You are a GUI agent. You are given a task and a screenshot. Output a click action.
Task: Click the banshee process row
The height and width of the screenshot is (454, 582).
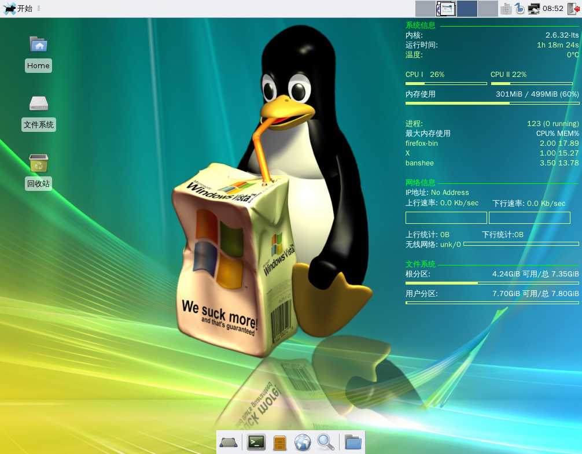coord(492,163)
